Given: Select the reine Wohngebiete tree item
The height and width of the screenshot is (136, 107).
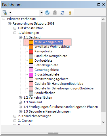Looking at the screenshot, I should [x=48, y=42].
